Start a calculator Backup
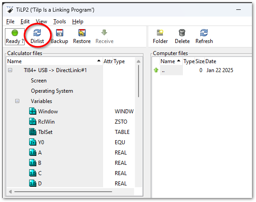This screenshot has width=256, height=202. coord(60,37)
